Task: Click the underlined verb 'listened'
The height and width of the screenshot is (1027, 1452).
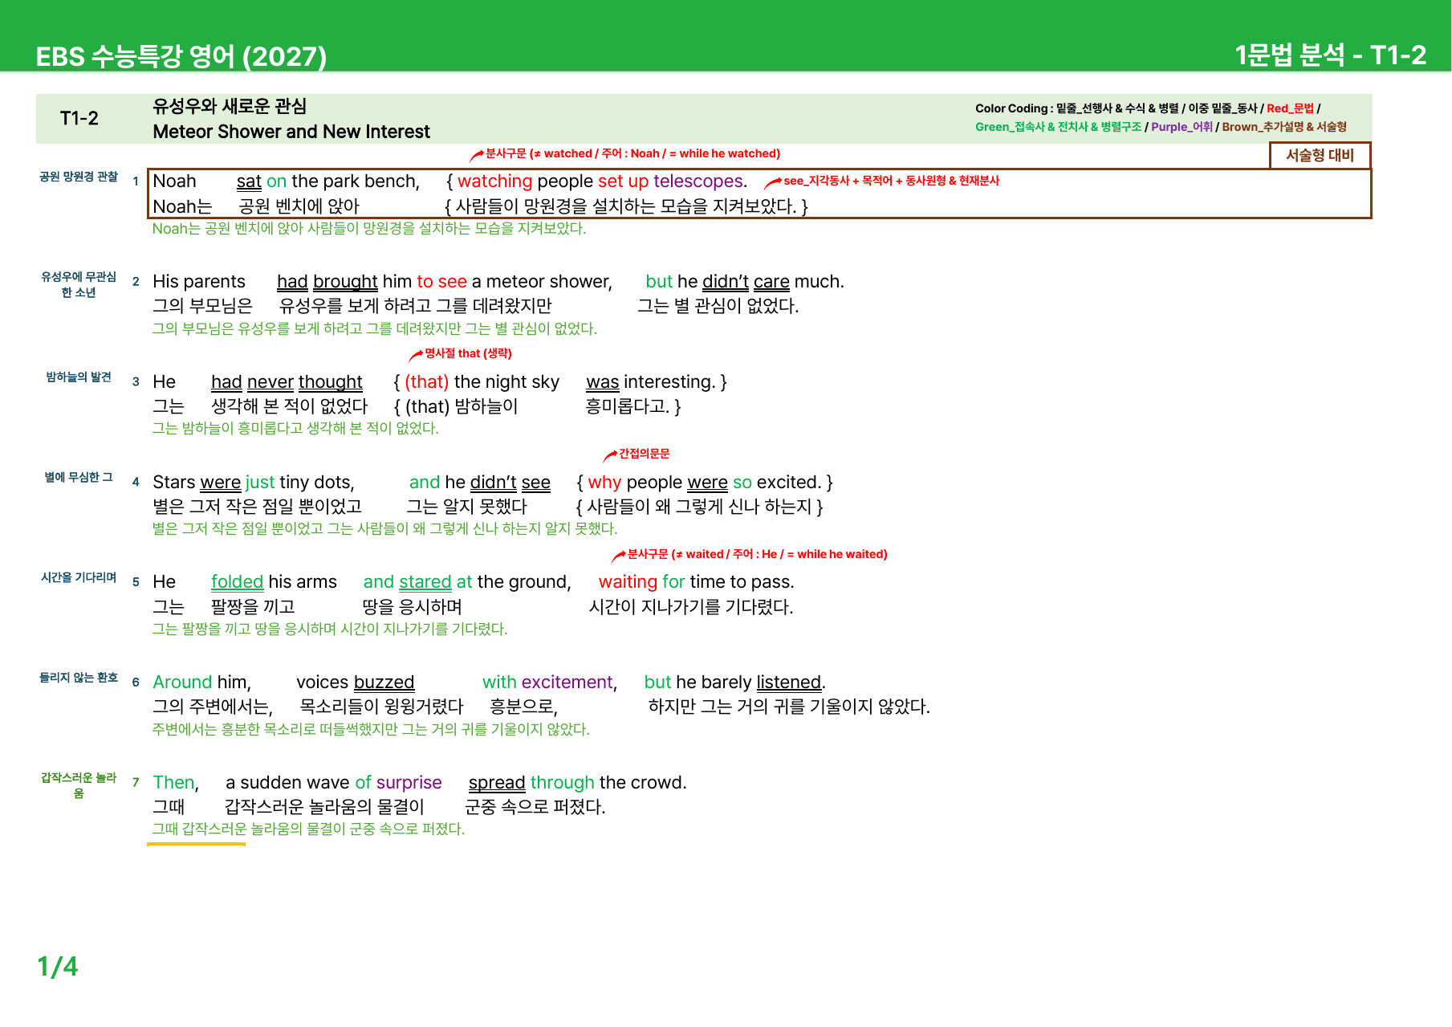Action: 789,683
